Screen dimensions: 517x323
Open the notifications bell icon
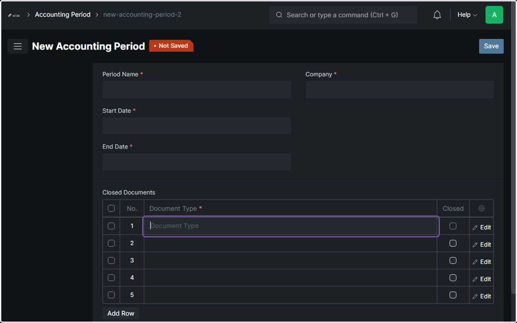[x=437, y=15]
